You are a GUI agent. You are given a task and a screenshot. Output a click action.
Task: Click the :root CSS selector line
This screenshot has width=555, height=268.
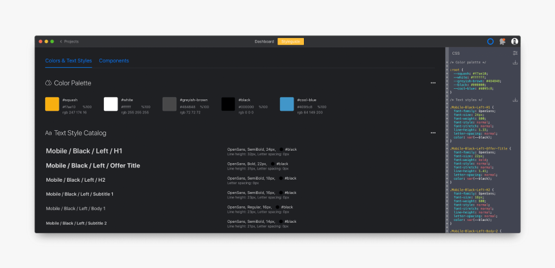(457, 70)
